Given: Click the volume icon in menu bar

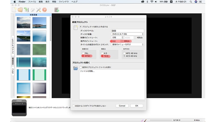Looking at the screenshot, I should point(156,2).
